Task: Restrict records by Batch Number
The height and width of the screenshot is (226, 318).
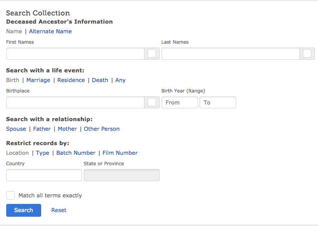Action: (76, 153)
